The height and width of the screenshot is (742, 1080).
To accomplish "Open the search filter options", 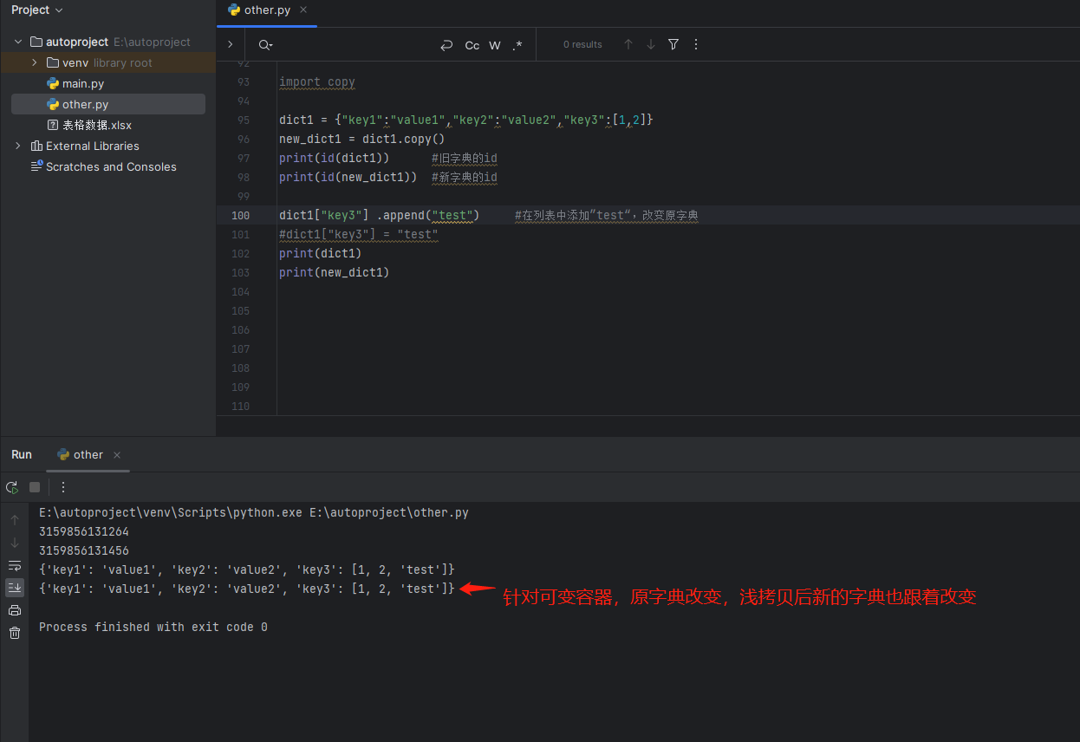I will point(673,44).
